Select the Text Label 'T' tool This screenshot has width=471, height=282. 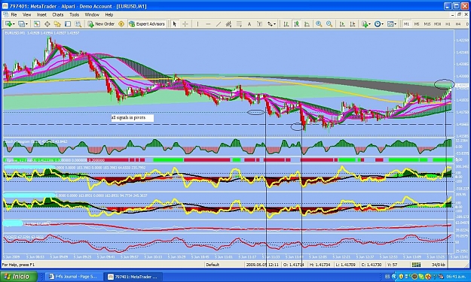pyautogui.click(x=259, y=24)
